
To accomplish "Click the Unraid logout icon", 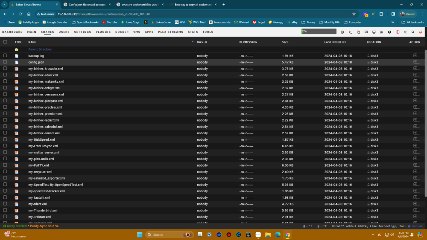I will tap(342, 32).
